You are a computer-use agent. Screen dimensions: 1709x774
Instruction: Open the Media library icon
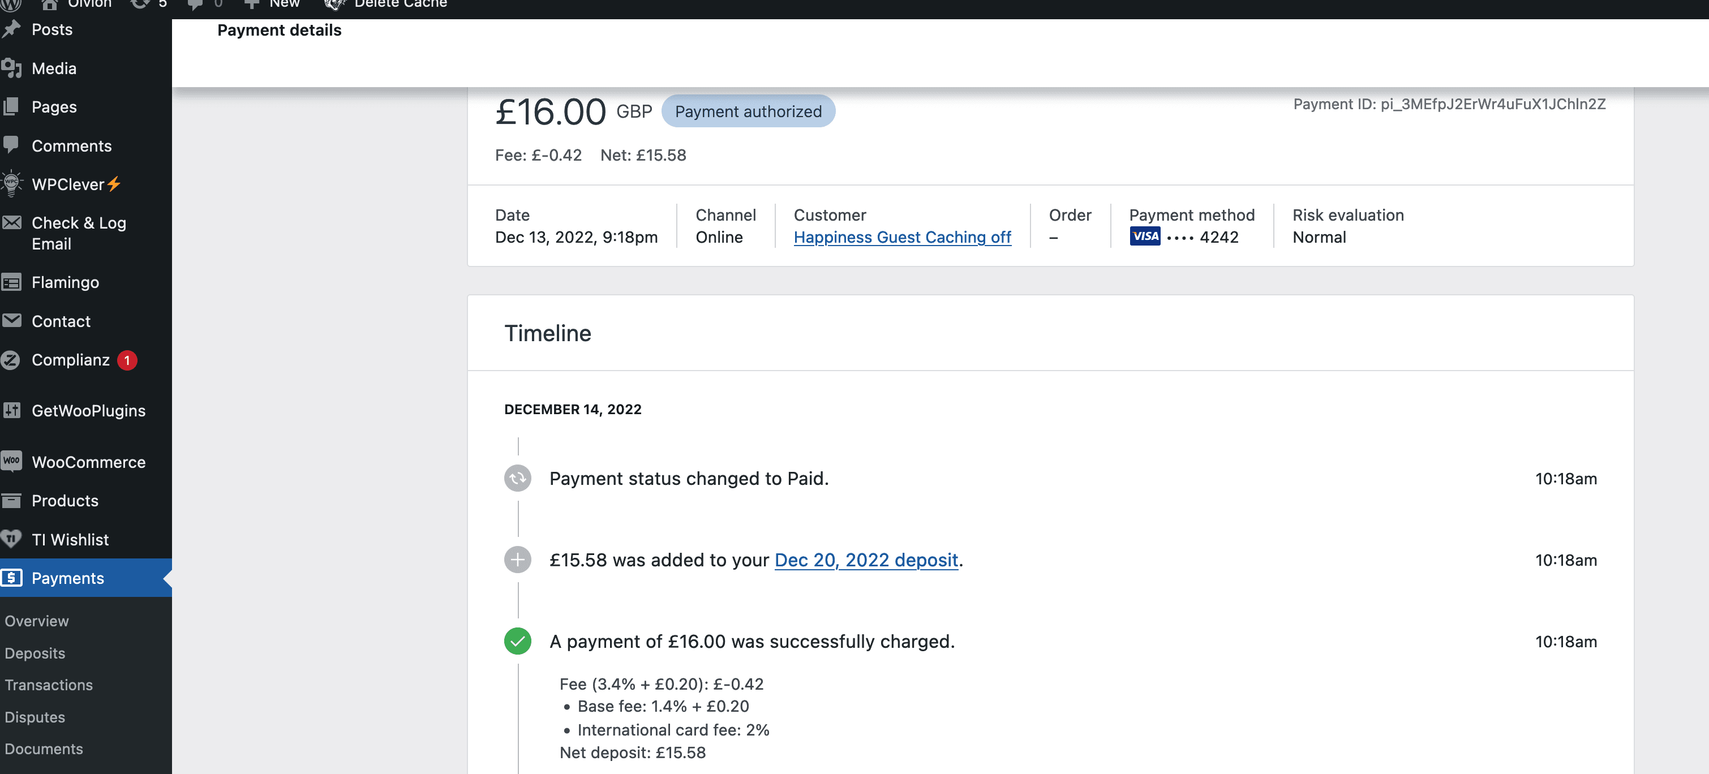[11, 68]
